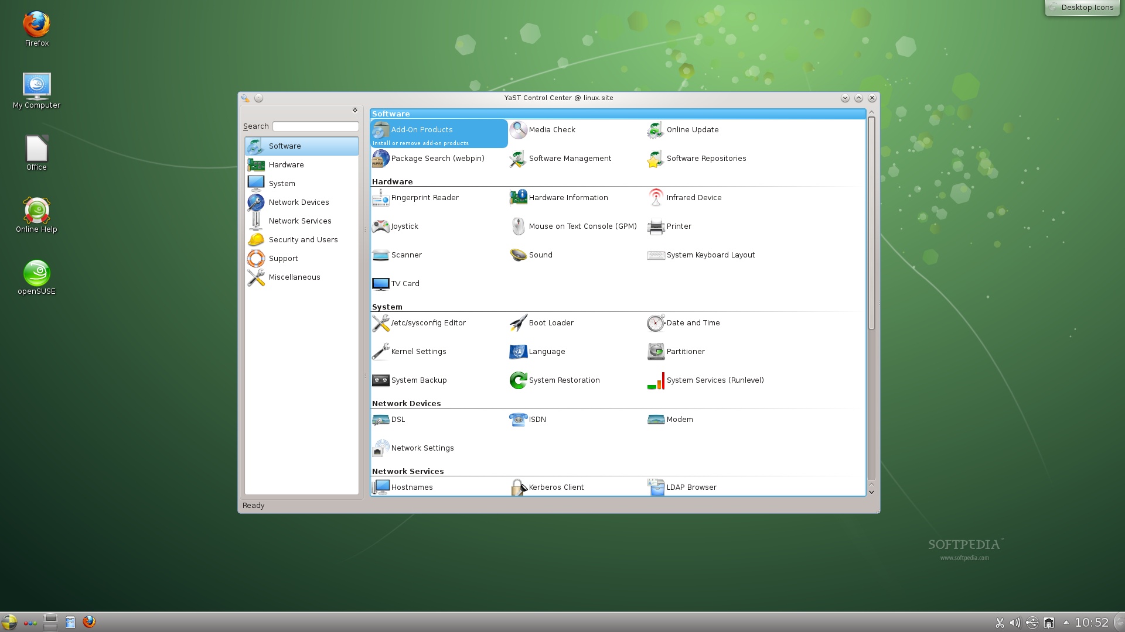The width and height of the screenshot is (1125, 632).
Task: Open Boot Loader settings
Action: (541, 323)
